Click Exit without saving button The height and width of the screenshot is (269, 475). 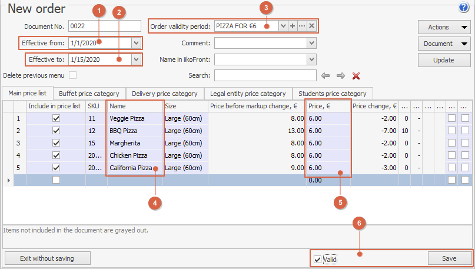47,258
